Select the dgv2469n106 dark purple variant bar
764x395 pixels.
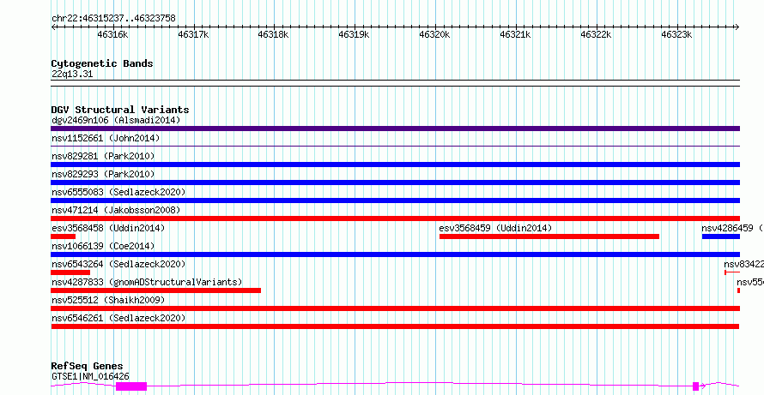coord(395,129)
